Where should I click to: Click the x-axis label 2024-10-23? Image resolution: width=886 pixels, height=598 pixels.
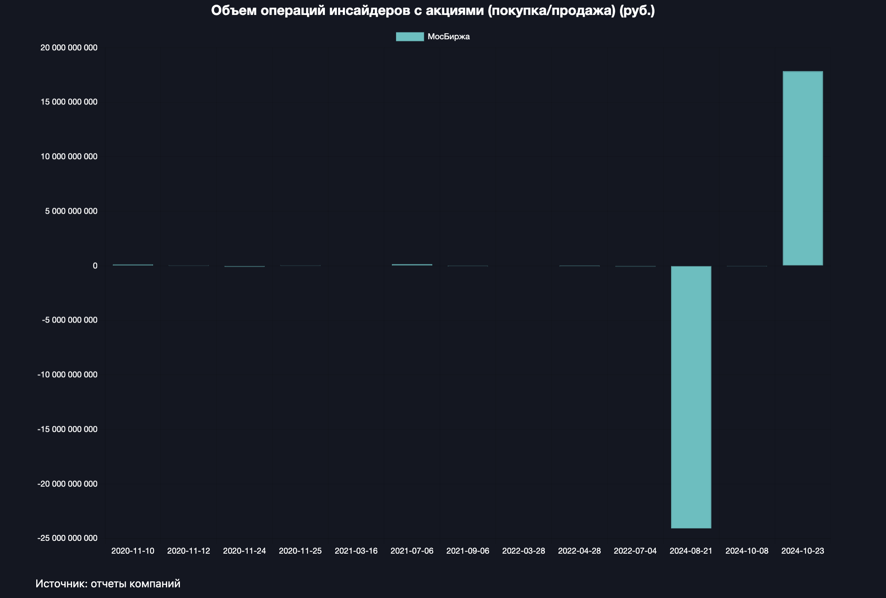point(802,551)
